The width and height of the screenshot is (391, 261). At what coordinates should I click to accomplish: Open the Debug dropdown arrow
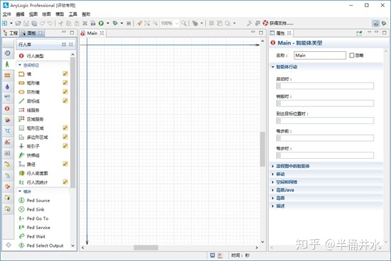coord(121,23)
